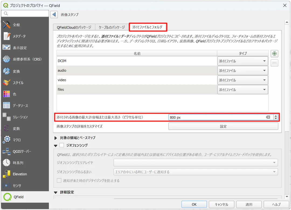Image resolution: width=291 pixels, height=210 pixels.
Task: Open the type dropdown for files row
Action: 242,90
